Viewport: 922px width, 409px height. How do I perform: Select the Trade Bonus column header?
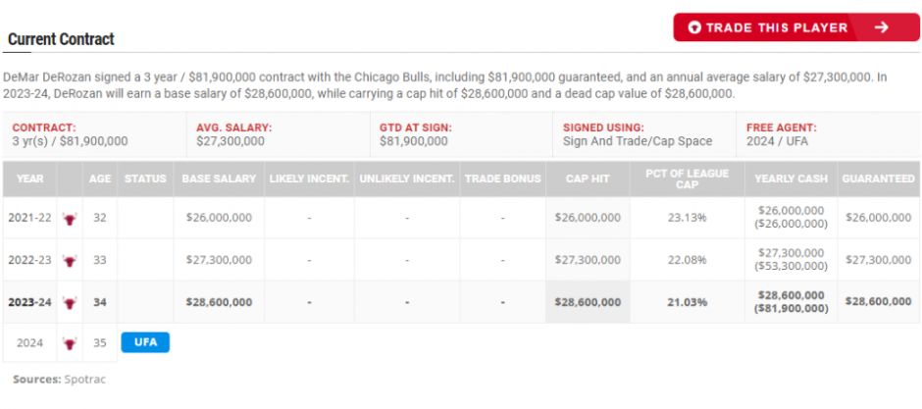pyautogui.click(x=503, y=179)
